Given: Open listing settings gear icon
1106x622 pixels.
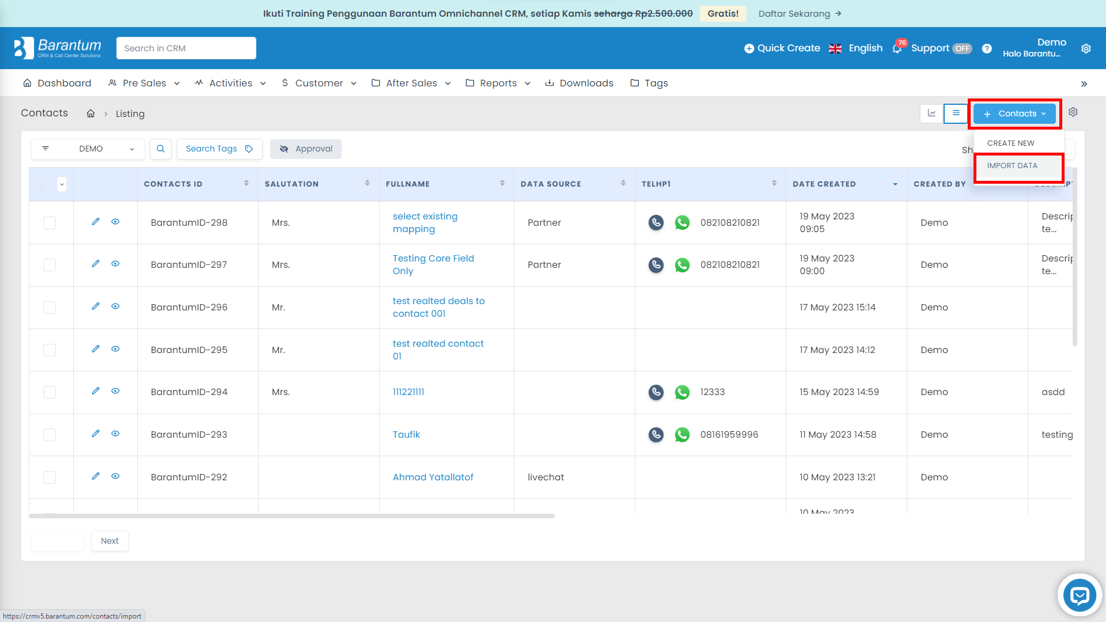Looking at the screenshot, I should click(x=1073, y=112).
